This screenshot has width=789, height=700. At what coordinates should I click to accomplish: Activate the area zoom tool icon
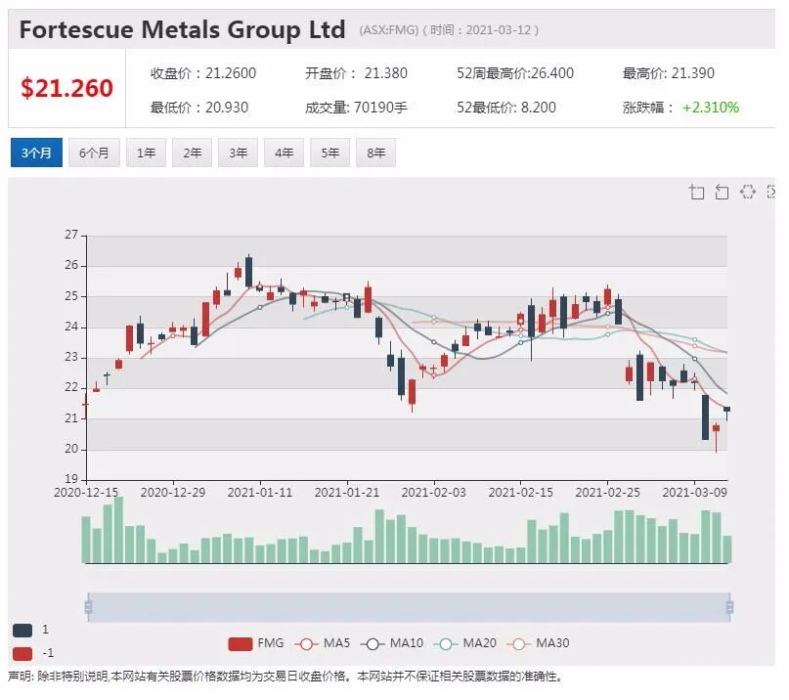pyautogui.click(x=696, y=193)
